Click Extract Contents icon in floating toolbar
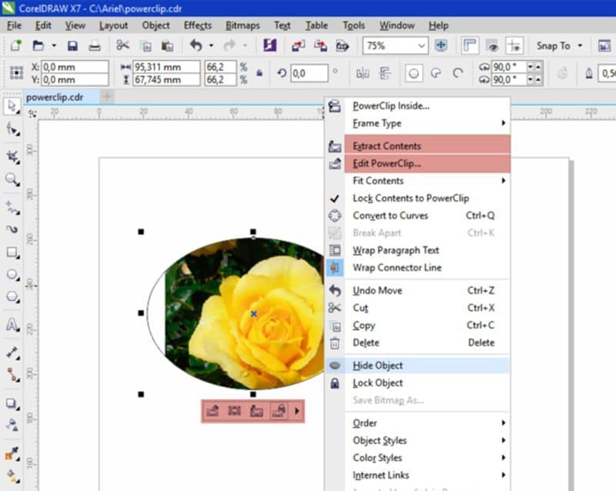This screenshot has height=491, width=616. 256,411
